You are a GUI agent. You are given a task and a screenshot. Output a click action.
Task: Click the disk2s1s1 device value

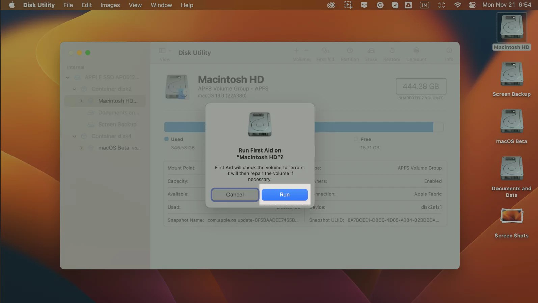tap(431, 207)
